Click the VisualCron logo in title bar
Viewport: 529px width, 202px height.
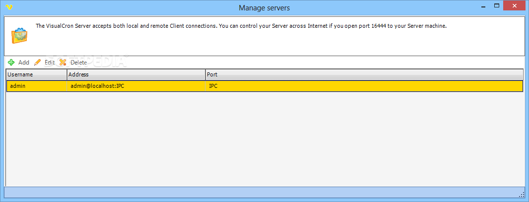point(9,7)
